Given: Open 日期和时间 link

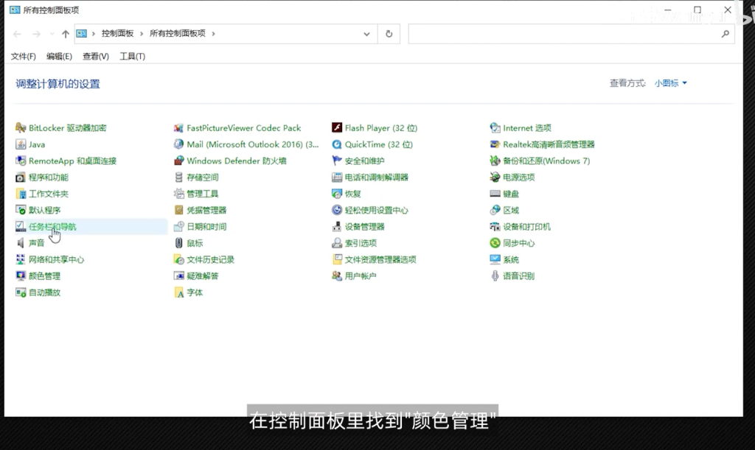Looking at the screenshot, I should pos(206,226).
